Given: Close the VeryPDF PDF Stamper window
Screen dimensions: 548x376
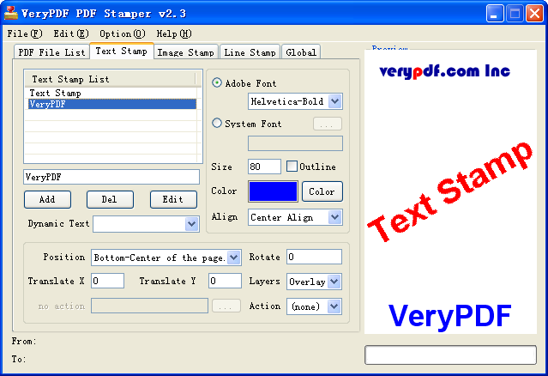Looking at the screenshot, I should pos(535,13).
